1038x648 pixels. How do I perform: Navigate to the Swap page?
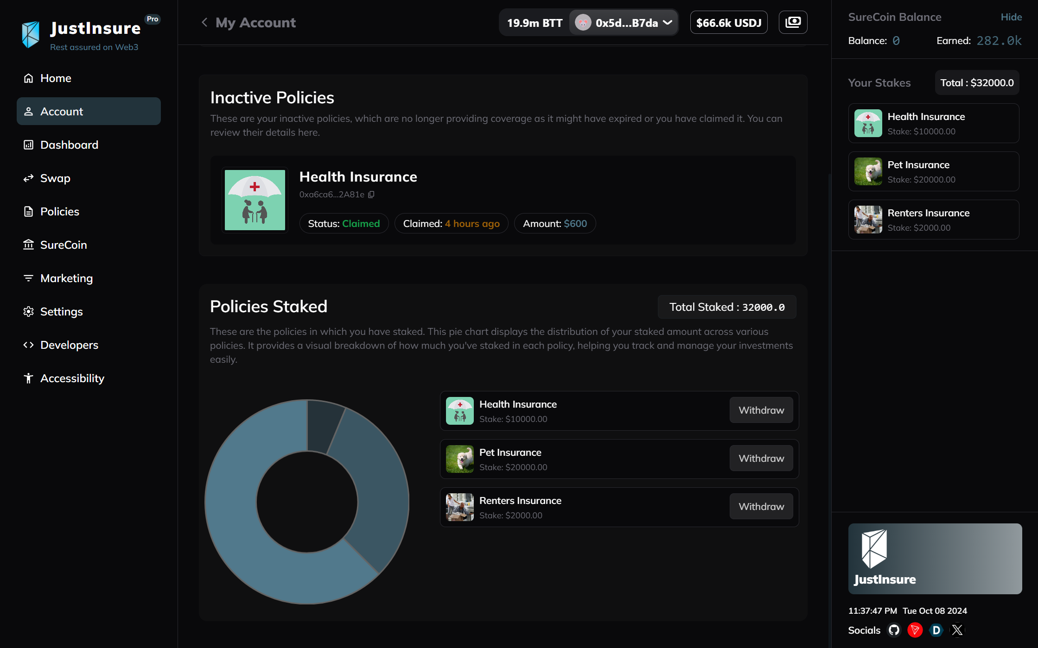tap(55, 178)
